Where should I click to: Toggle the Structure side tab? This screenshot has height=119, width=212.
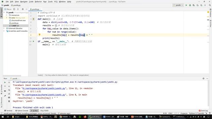click(1, 102)
